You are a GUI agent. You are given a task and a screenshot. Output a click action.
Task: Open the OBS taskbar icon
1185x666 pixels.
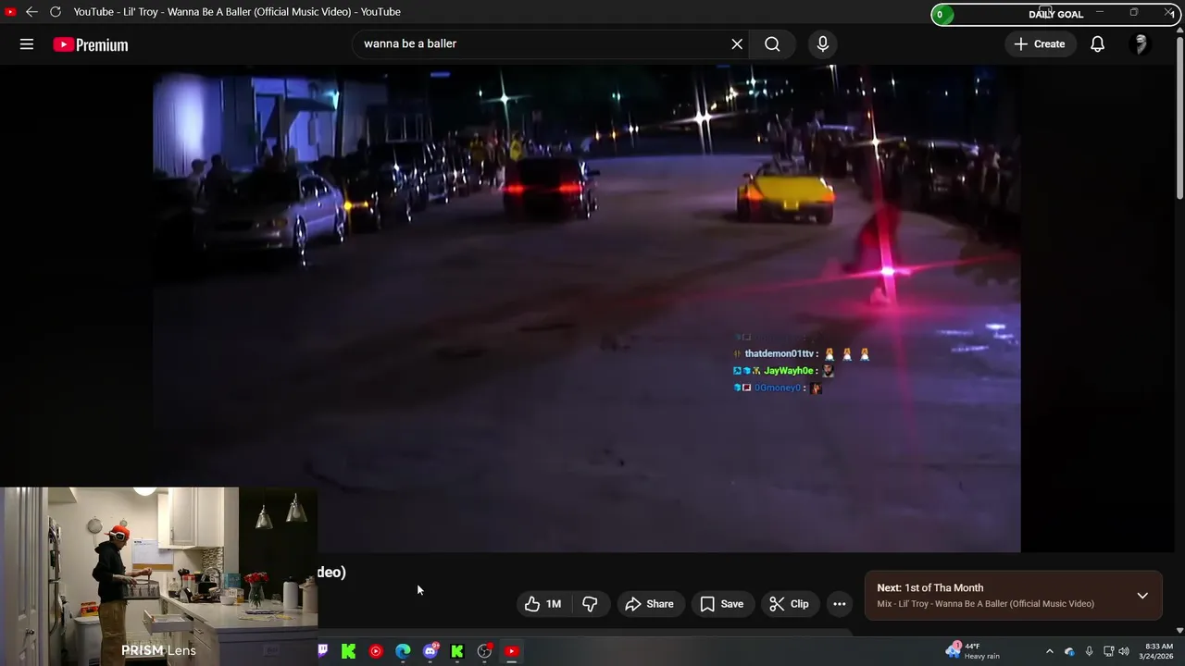point(484,651)
